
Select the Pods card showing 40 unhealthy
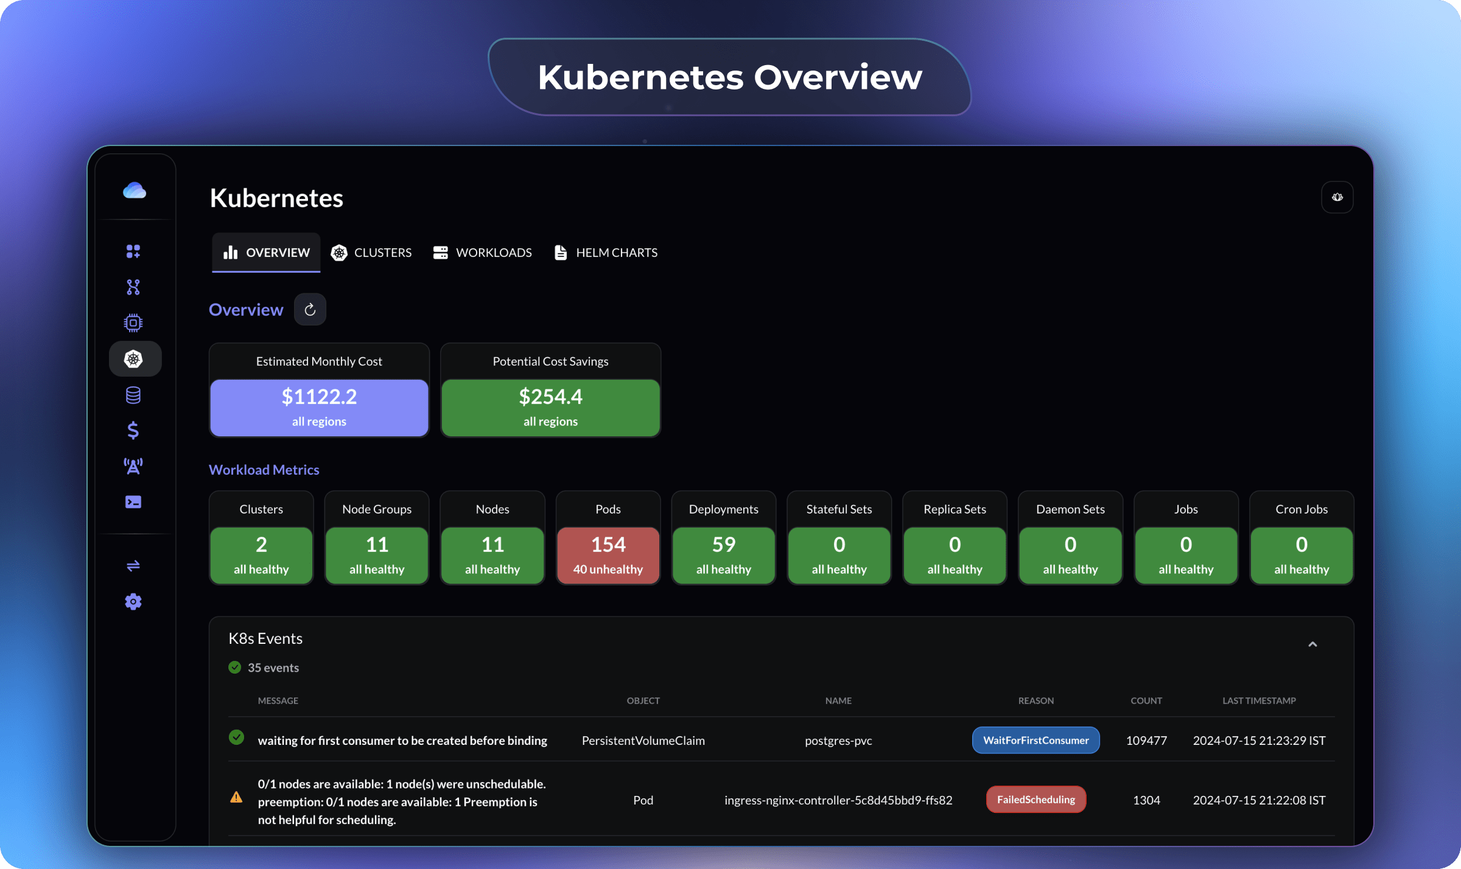tap(608, 538)
